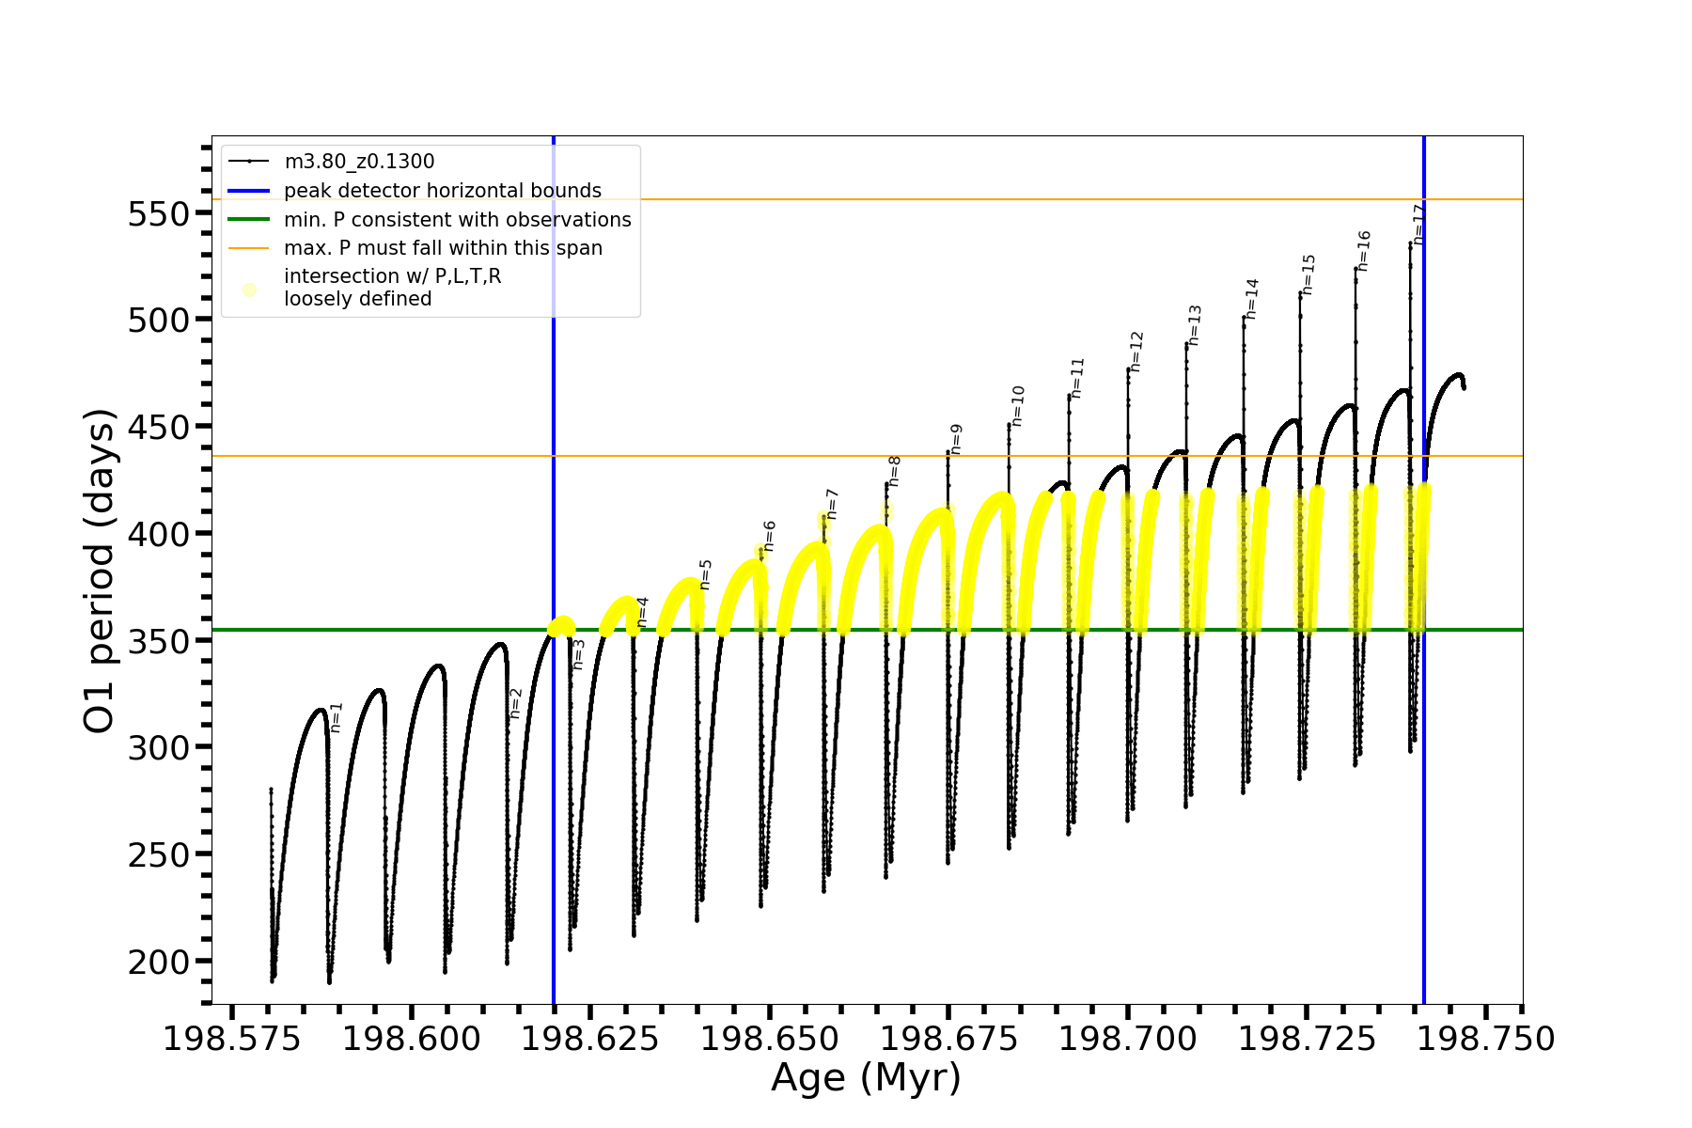Click the n=5 peak annotation
The height and width of the screenshot is (1128, 1692).
pos(706,574)
